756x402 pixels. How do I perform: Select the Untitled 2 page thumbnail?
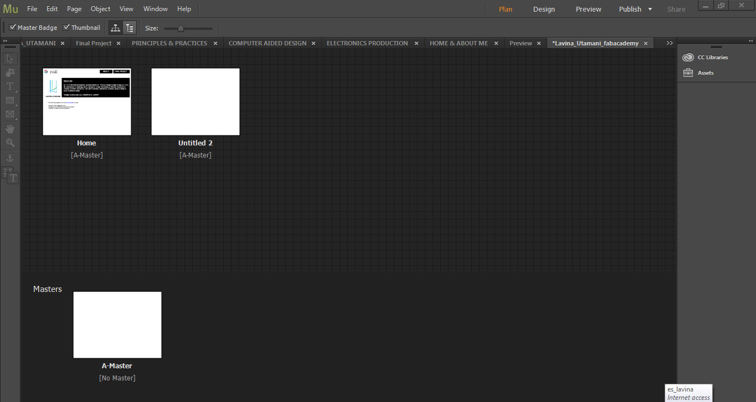[x=196, y=102]
